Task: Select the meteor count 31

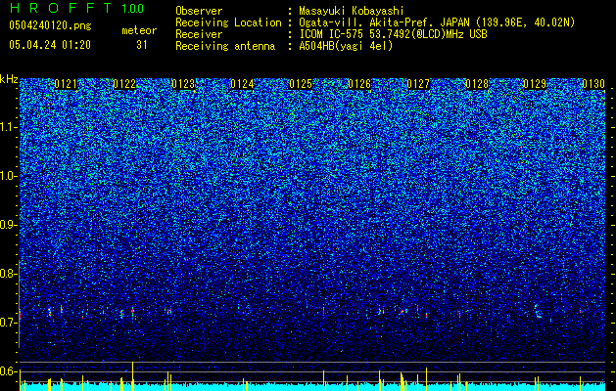Action: pyautogui.click(x=142, y=45)
